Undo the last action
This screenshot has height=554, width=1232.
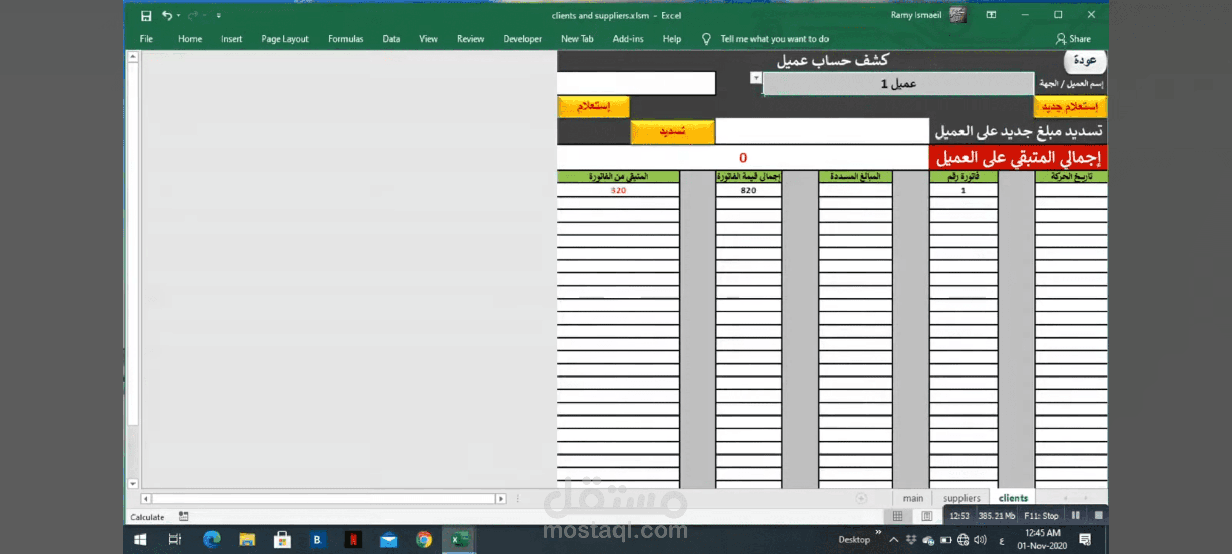coord(167,15)
